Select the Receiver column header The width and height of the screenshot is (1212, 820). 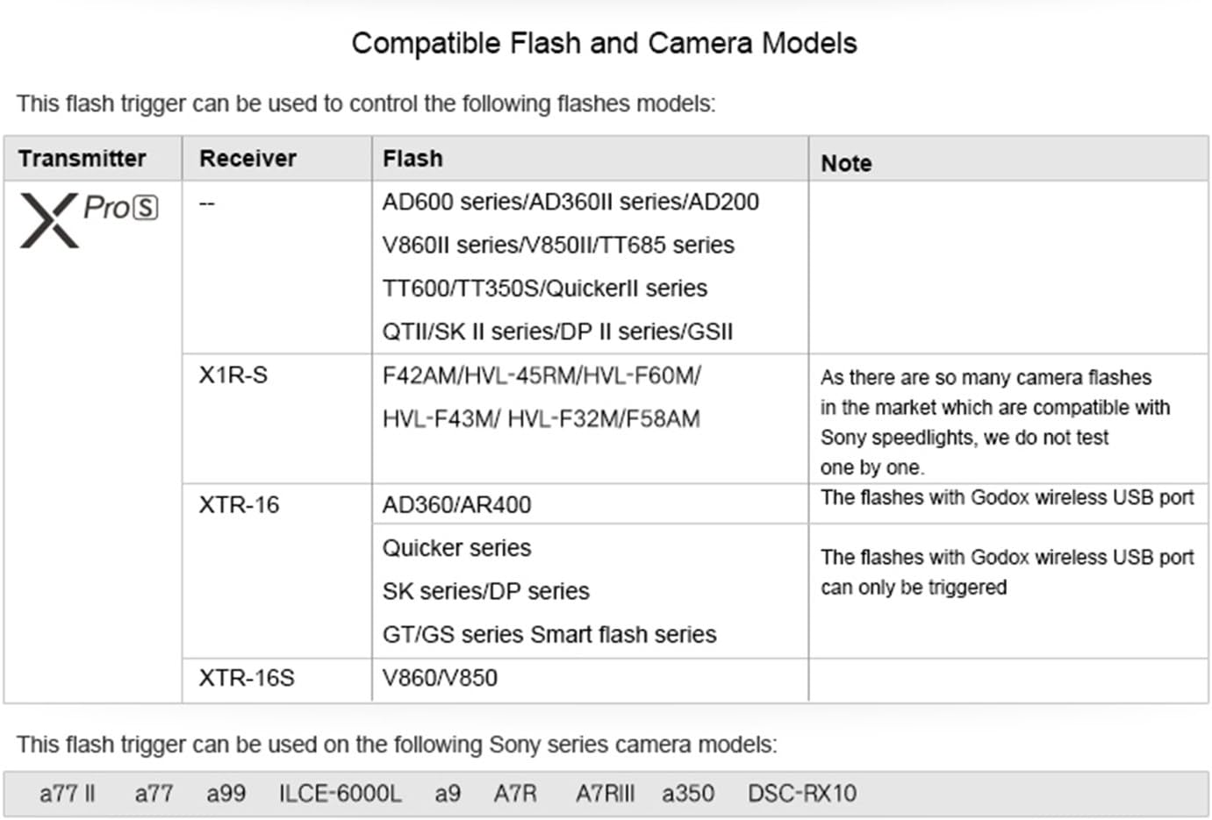coord(247,159)
